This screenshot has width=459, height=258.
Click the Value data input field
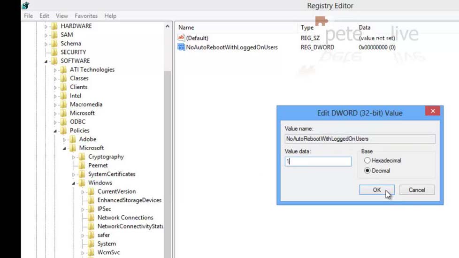[318, 161]
